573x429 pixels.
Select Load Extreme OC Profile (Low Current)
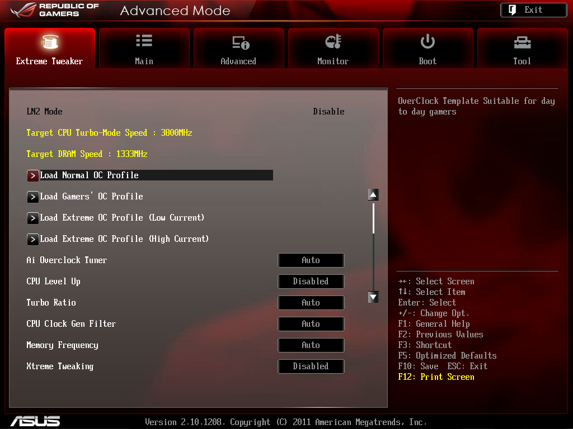121,218
